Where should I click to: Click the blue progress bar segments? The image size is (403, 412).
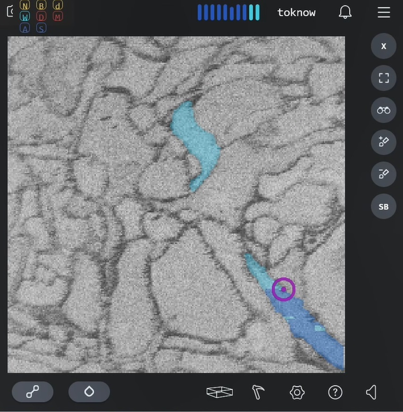pyautogui.click(x=228, y=13)
